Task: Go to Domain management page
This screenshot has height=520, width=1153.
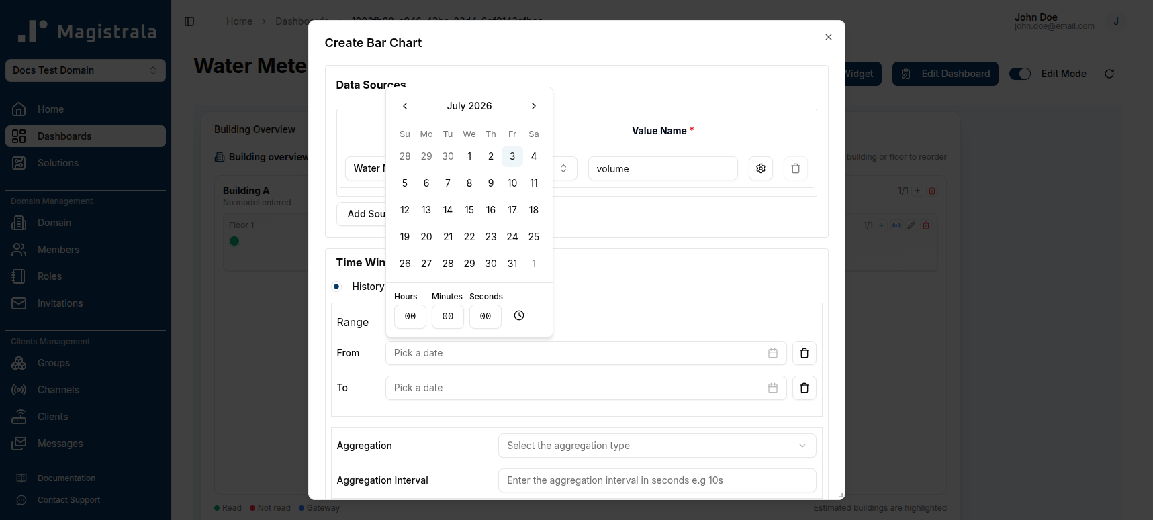Action: pyautogui.click(x=85, y=223)
